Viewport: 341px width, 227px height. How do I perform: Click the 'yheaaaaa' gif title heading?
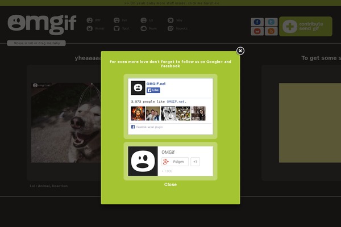pos(88,58)
